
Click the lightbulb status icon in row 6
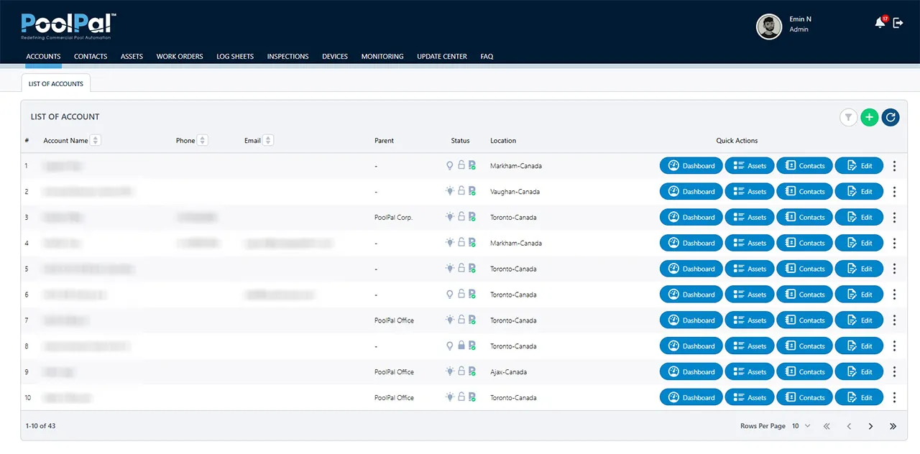[x=450, y=295]
